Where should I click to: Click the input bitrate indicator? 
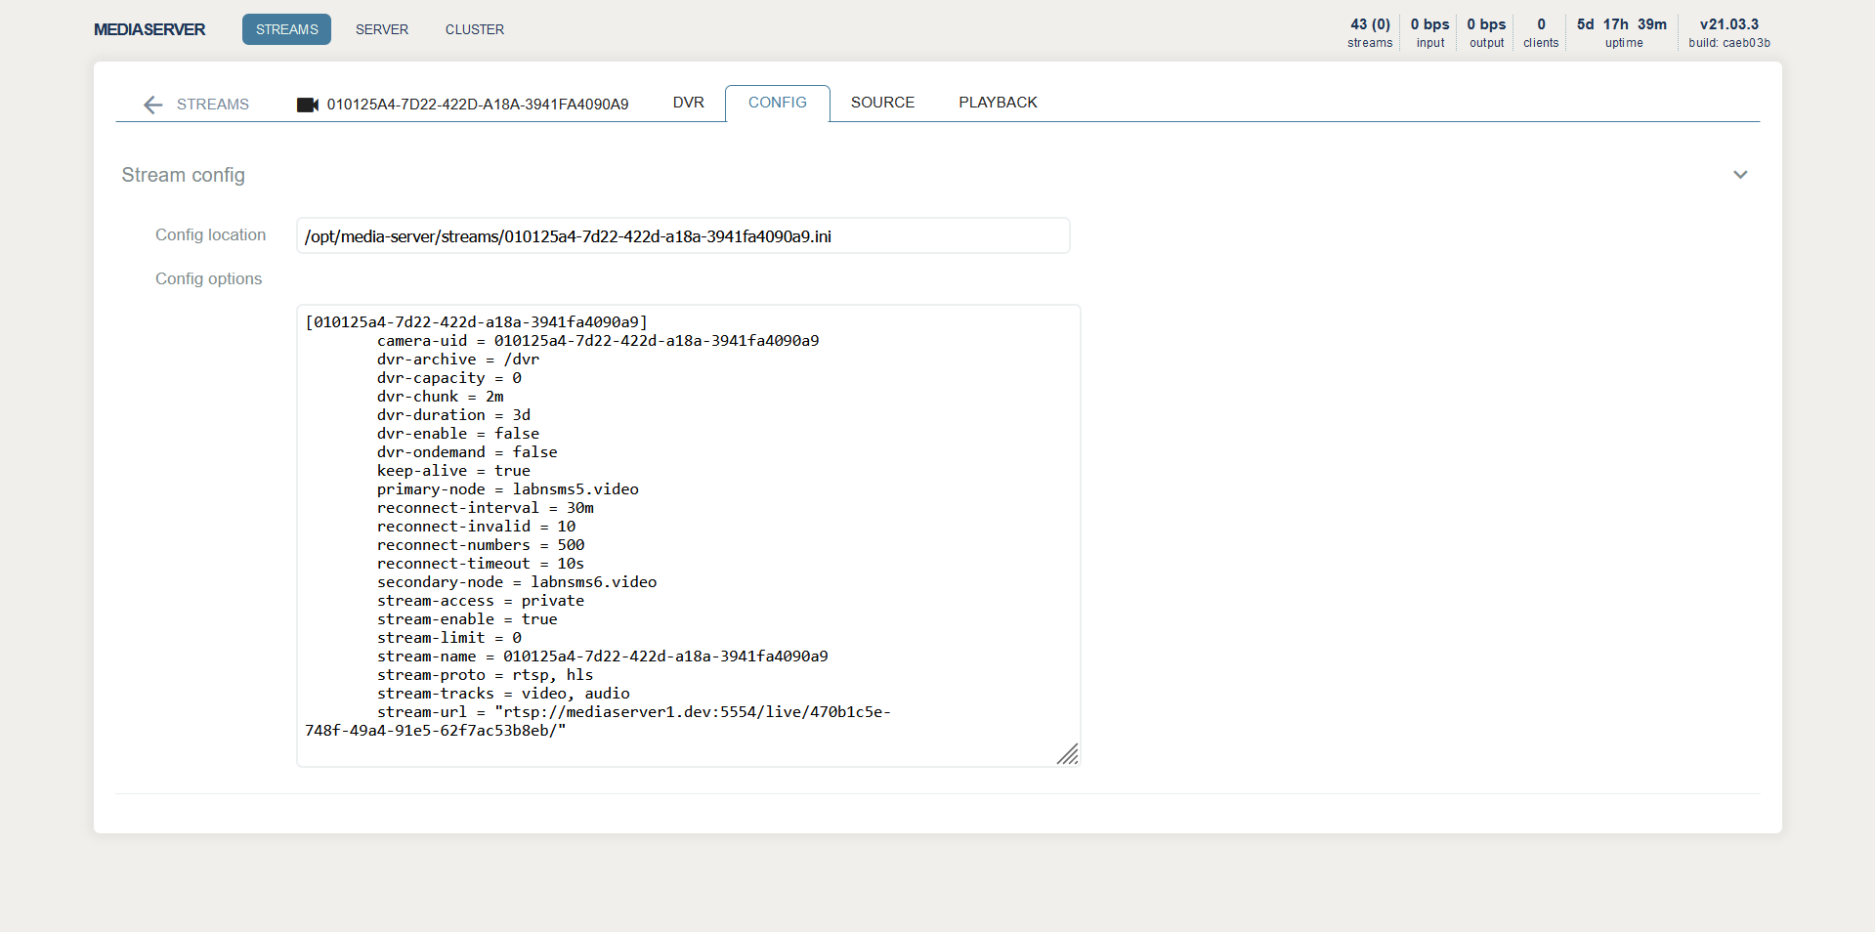1429,32
